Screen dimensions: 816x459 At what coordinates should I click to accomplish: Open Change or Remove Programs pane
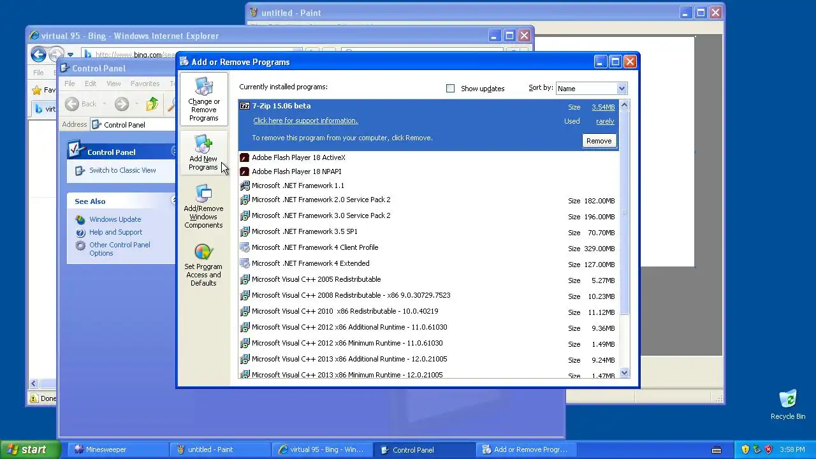point(203,99)
